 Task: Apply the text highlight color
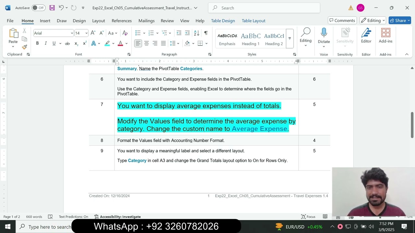coord(107,43)
